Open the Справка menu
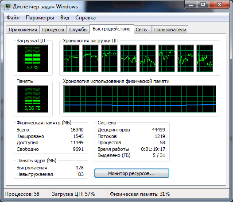Image resolution: width=233 pixels, height=202 pixels. coord(85,18)
